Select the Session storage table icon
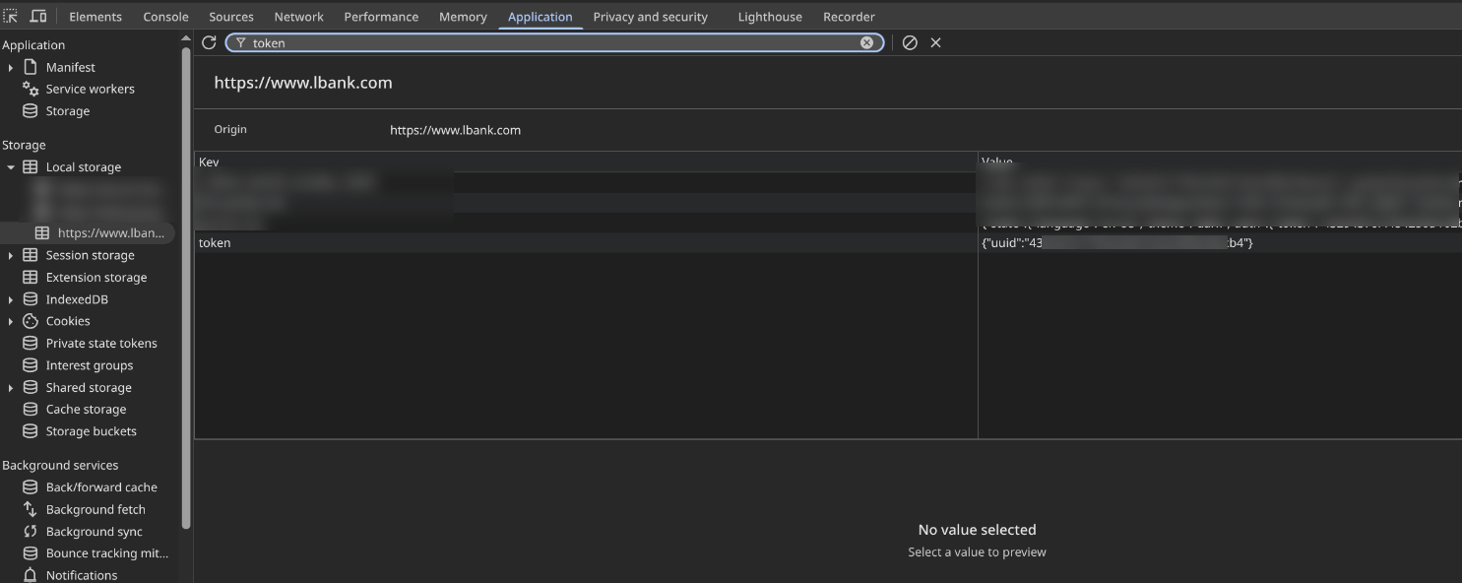The height and width of the screenshot is (583, 1462). pos(31,255)
